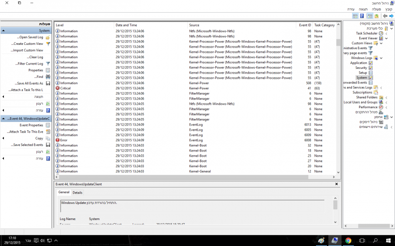Click the blue question mark toolbar icon
This screenshot has height=246, width=395.
tap(362, 16)
